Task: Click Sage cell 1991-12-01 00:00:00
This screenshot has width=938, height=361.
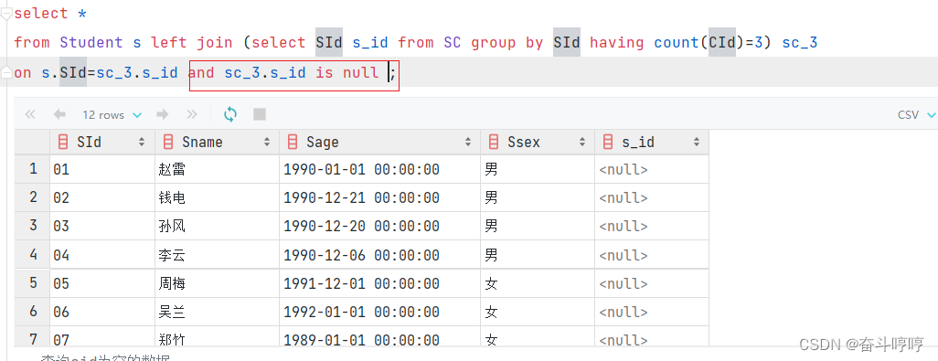Action: point(380,283)
